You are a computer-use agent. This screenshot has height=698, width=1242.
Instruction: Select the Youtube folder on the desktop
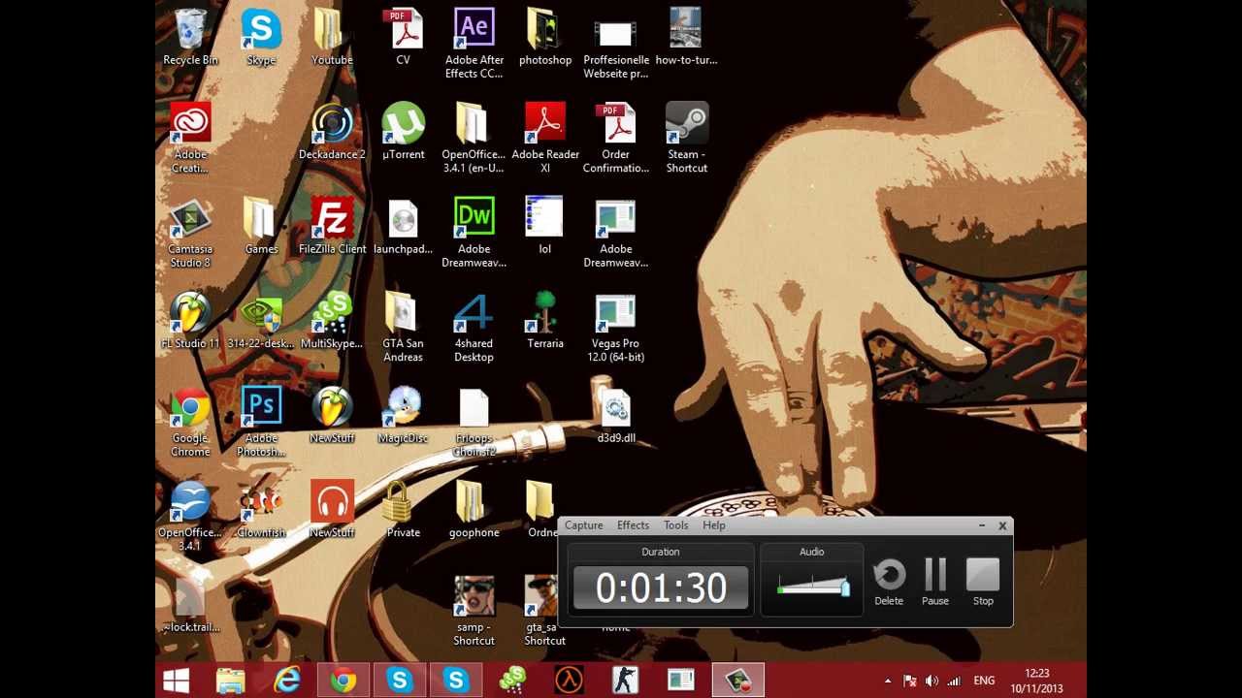click(332, 38)
